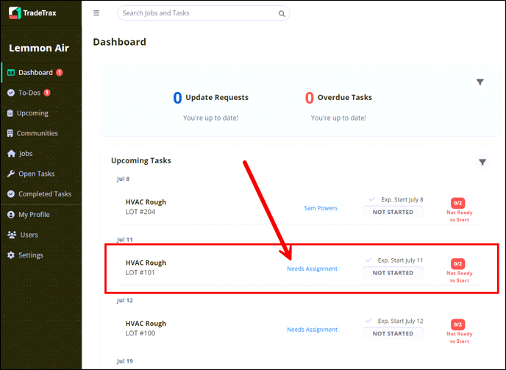Viewport: 506px width, 370px height.
Task: Open HVAC Rough task for LOT #204
Action: (x=146, y=202)
